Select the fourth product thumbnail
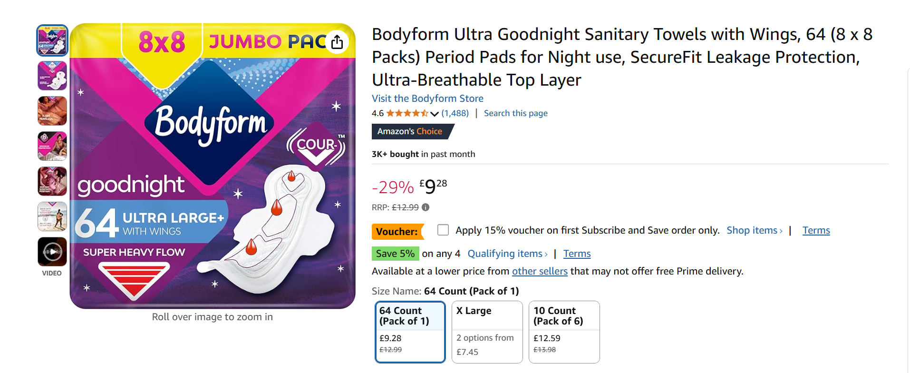This screenshot has width=910, height=373. point(52,146)
